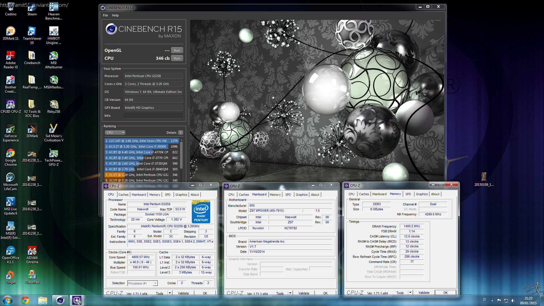Open the RealTemp folder icon
The width and height of the screenshot is (544, 306).
pos(32,82)
